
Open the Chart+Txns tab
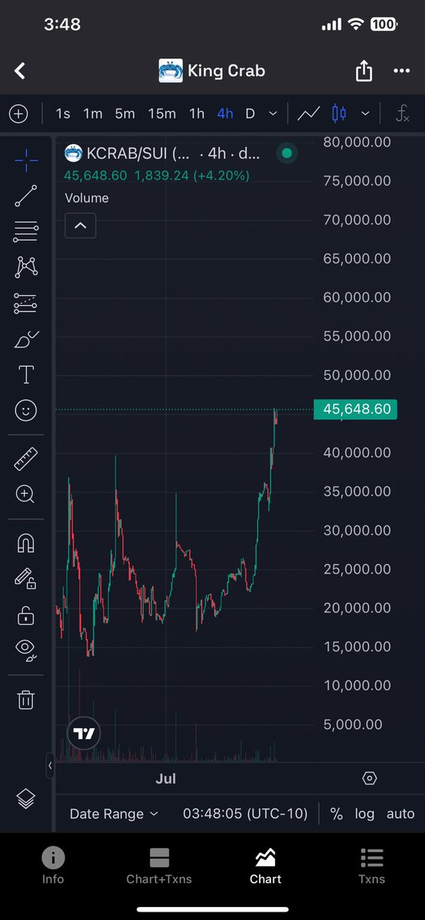[159, 866]
